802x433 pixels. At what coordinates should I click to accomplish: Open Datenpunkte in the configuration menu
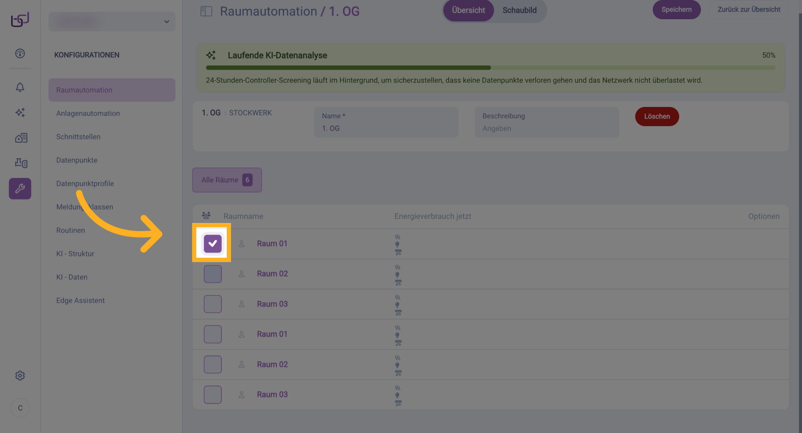tap(77, 160)
